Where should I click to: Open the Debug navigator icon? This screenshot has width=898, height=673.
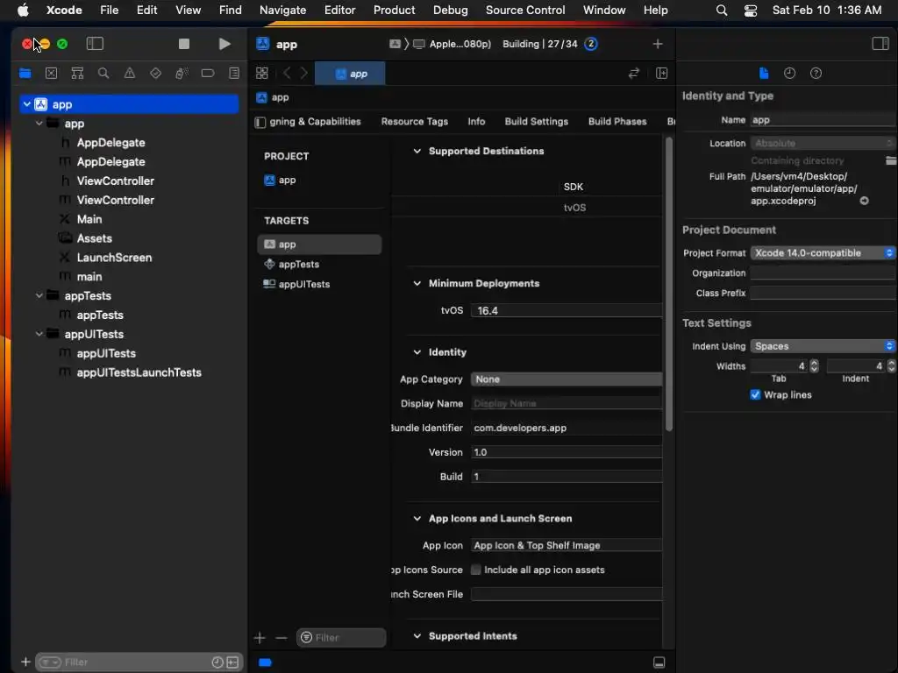pyautogui.click(x=182, y=74)
